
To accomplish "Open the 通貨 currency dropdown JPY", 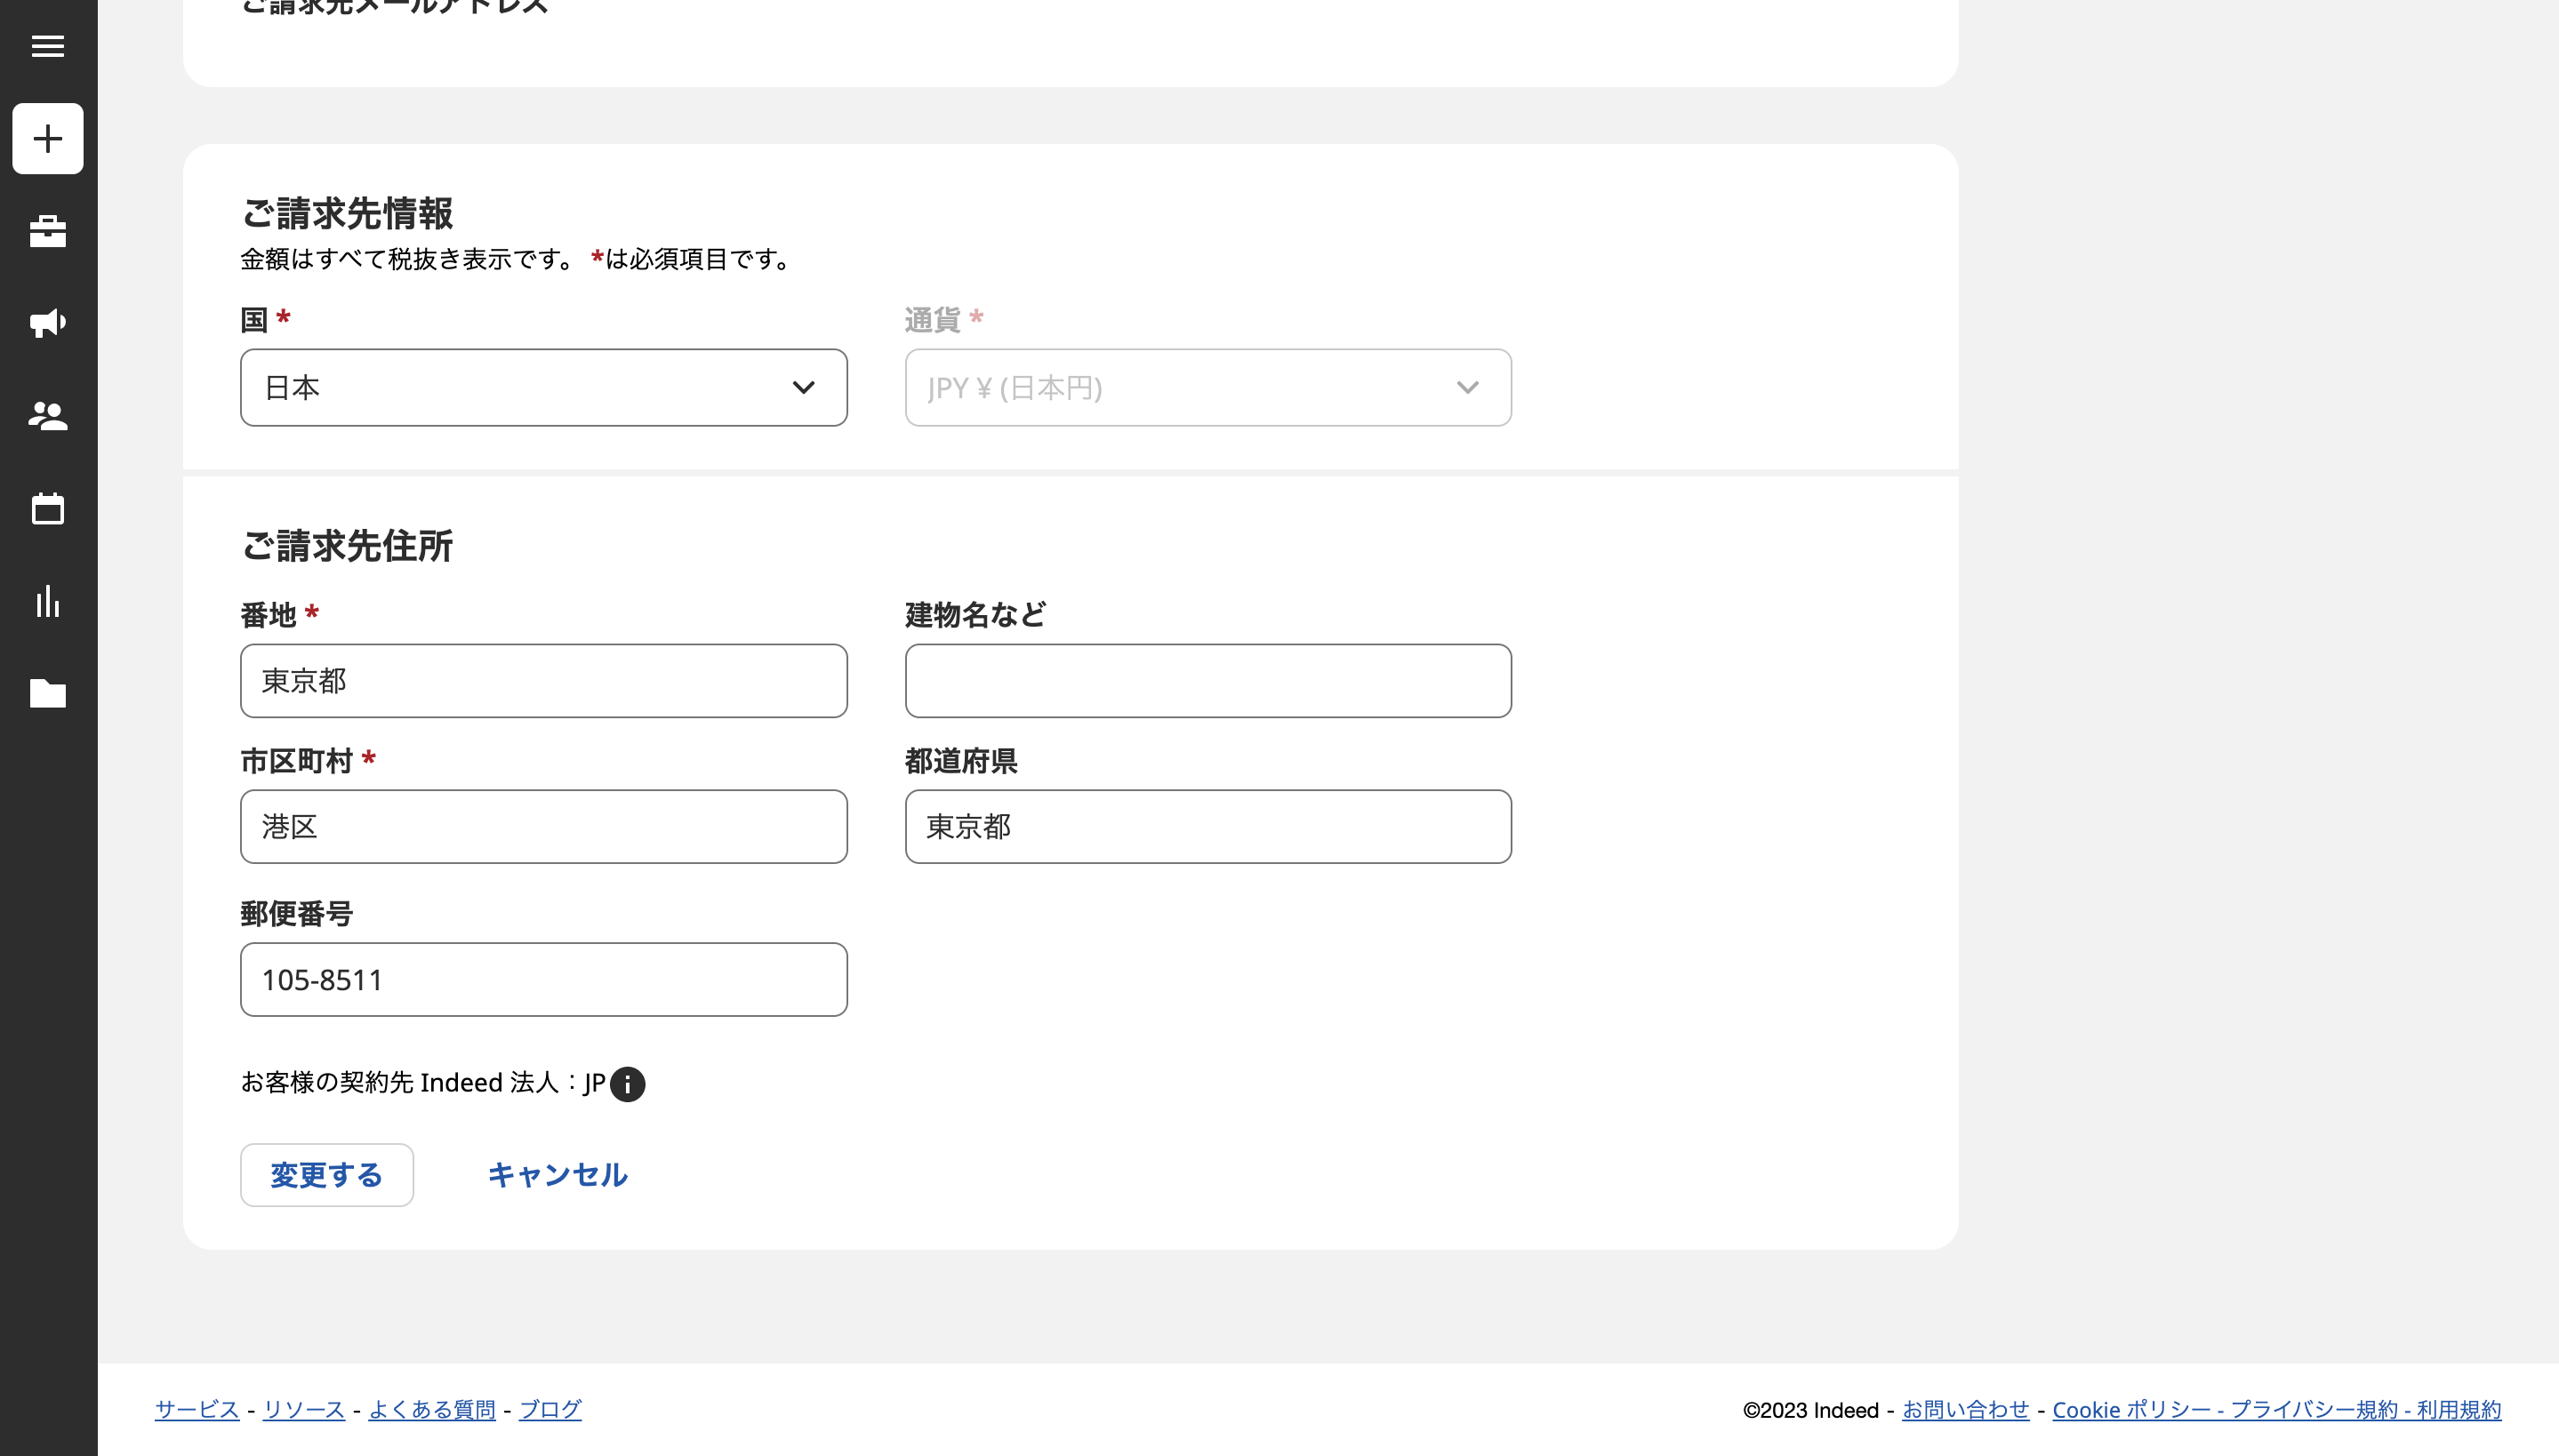I will click(x=1207, y=387).
